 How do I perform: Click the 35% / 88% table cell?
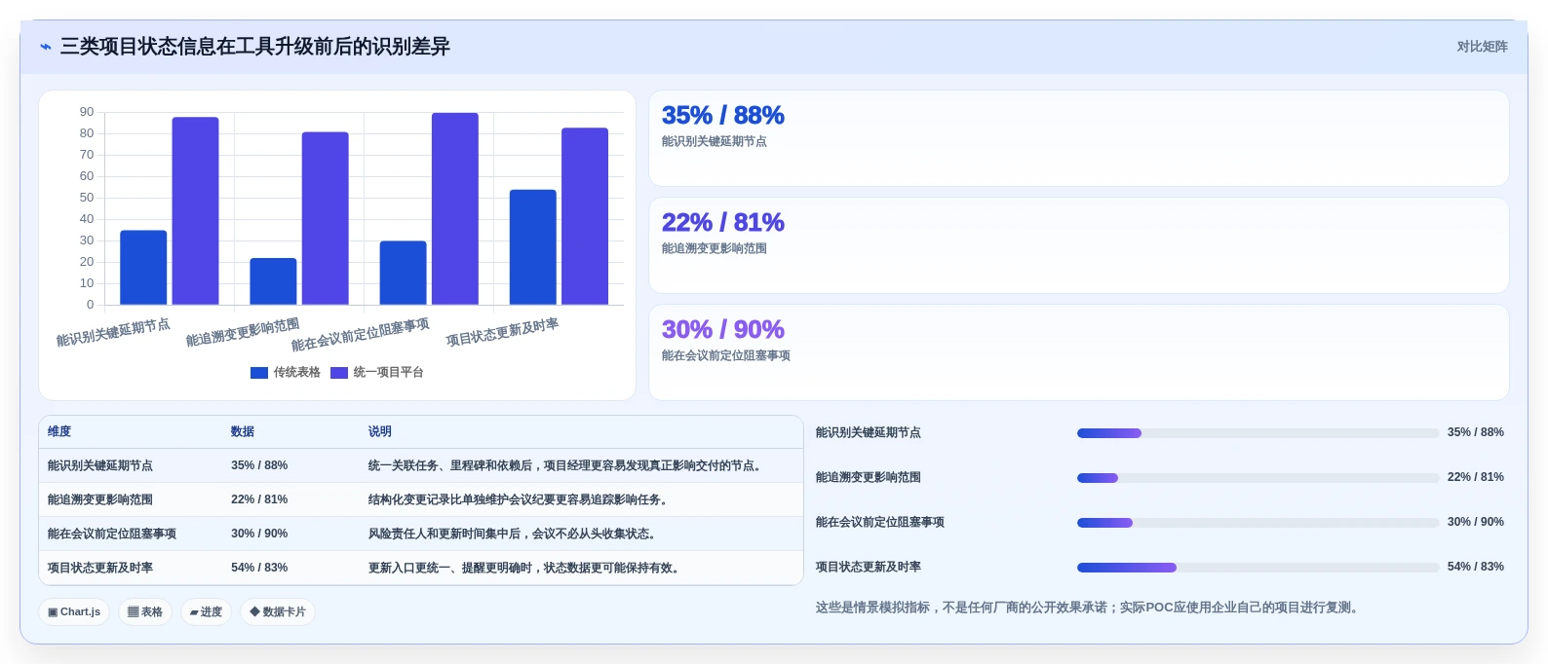[x=259, y=465]
